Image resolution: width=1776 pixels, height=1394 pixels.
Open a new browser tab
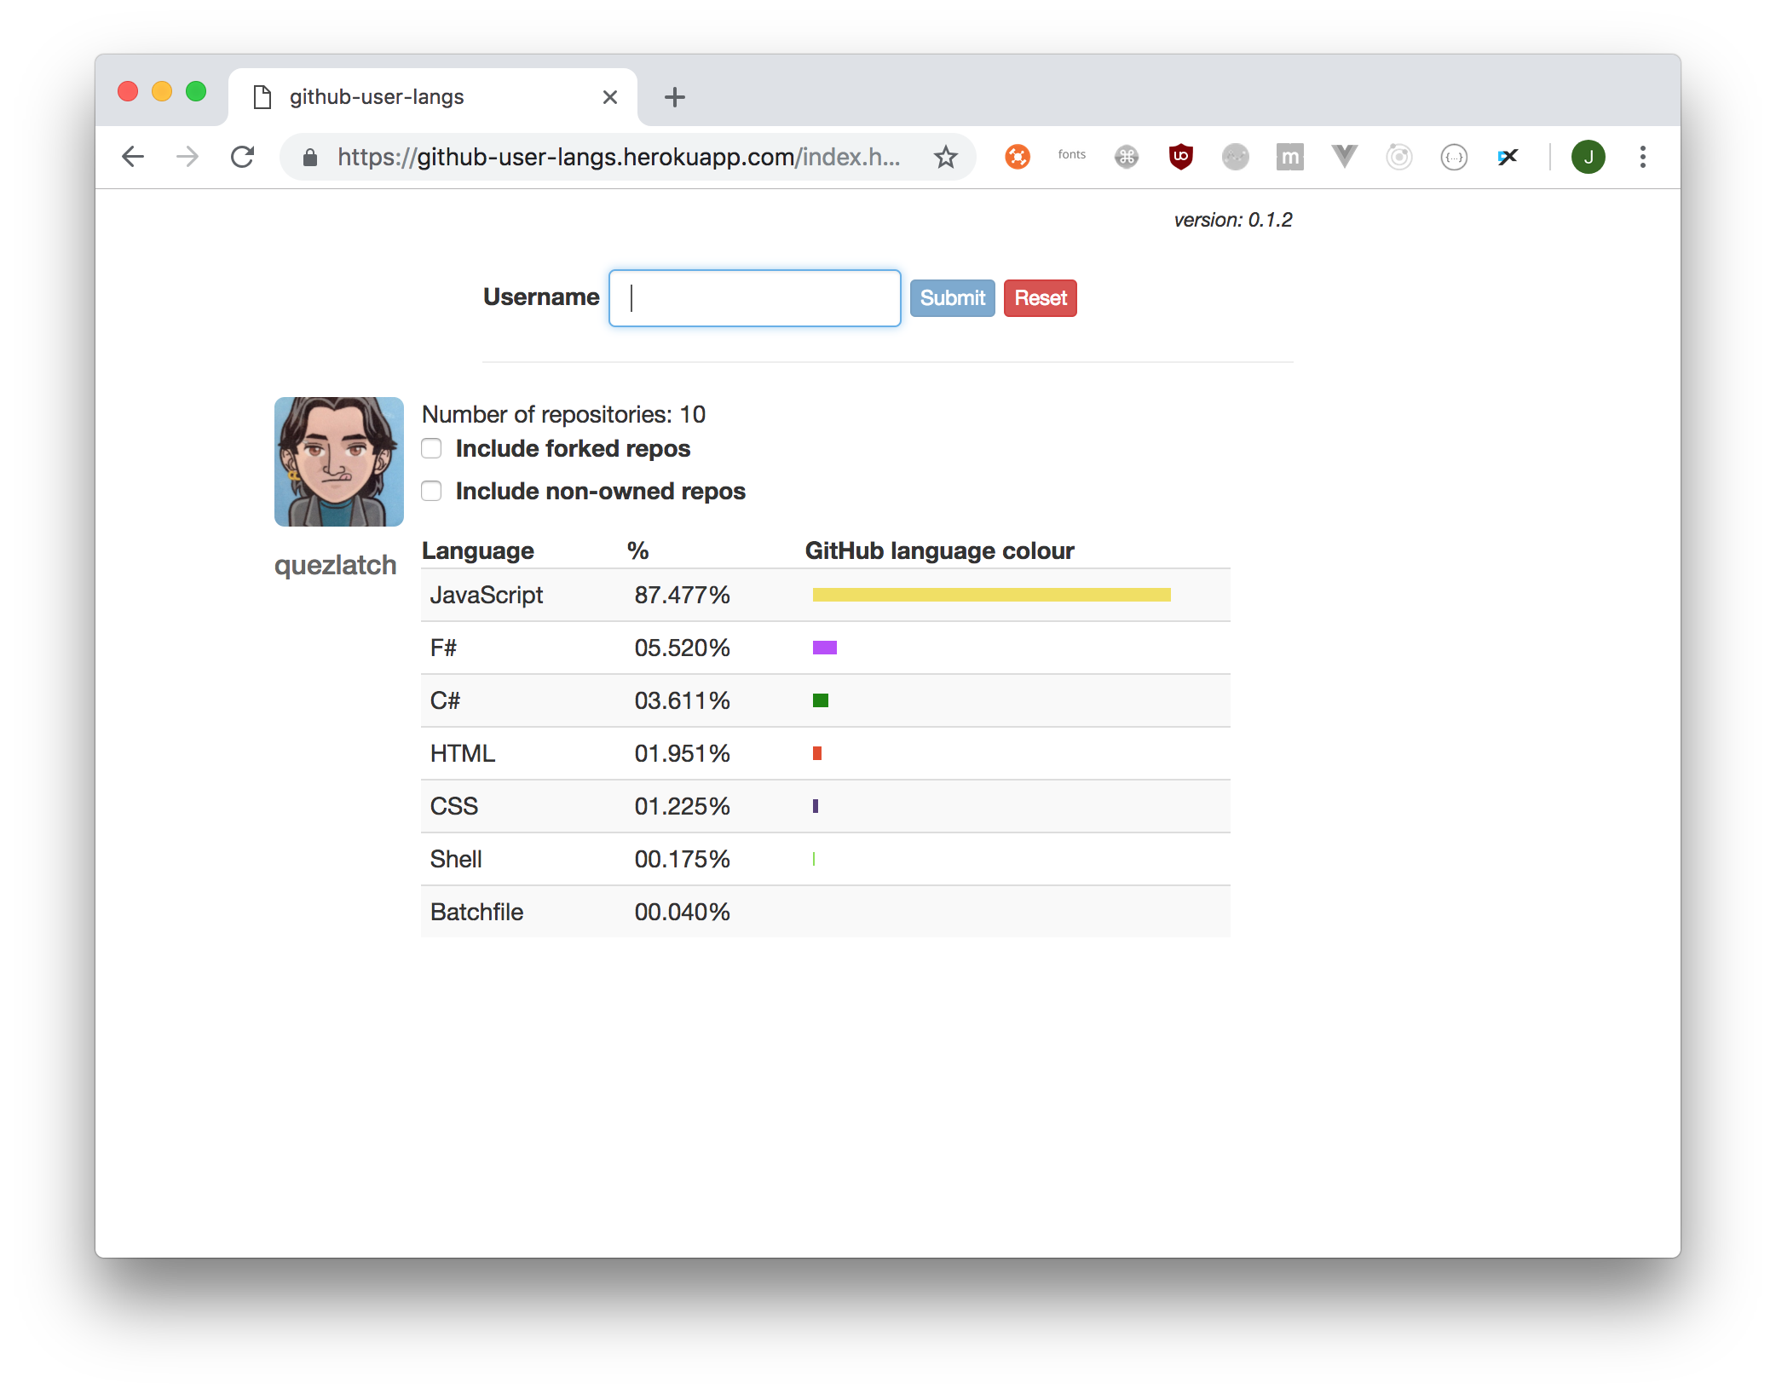[x=674, y=97]
